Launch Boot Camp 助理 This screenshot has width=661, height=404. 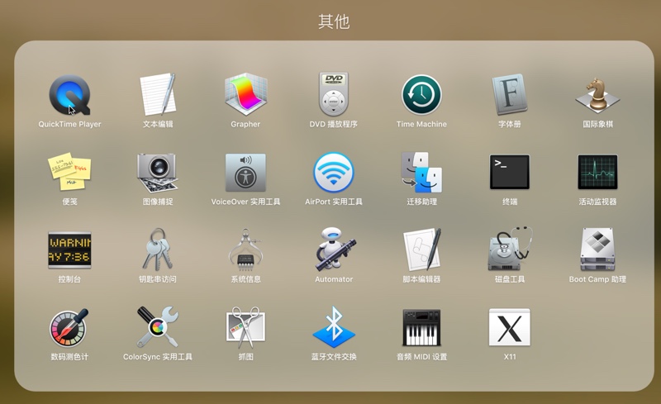coord(597,250)
